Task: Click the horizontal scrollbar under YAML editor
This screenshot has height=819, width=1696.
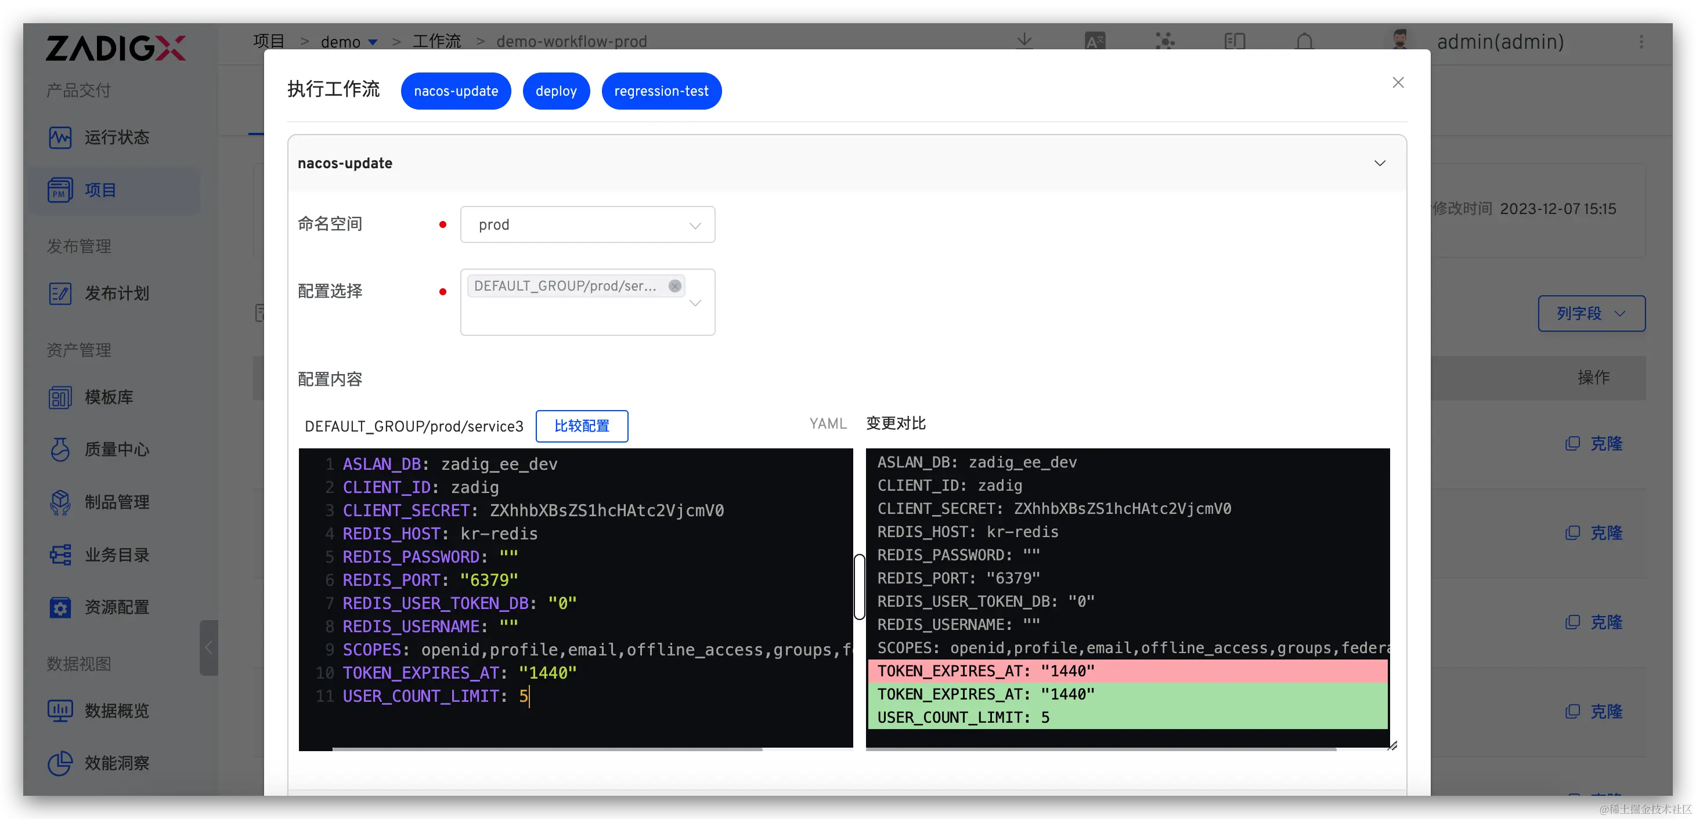Action: (x=547, y=749)
